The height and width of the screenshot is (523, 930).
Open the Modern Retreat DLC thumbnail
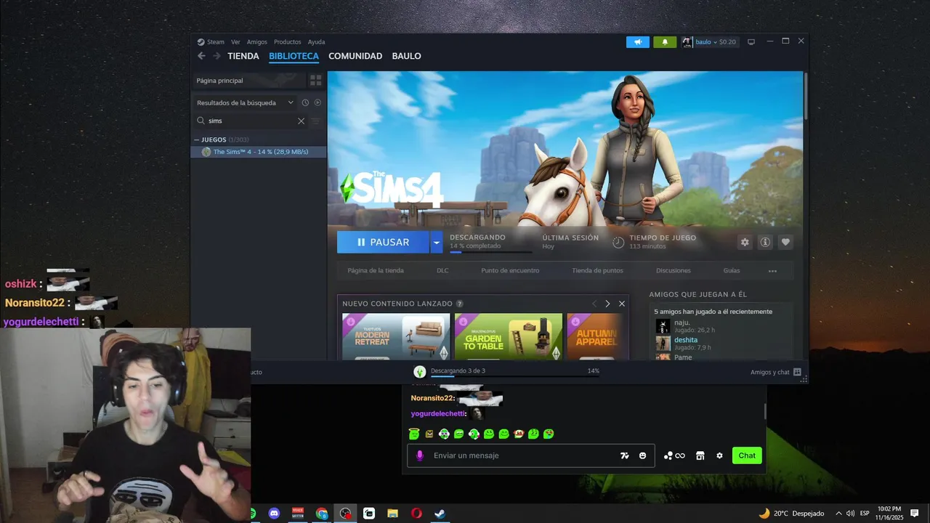[396, 336]
